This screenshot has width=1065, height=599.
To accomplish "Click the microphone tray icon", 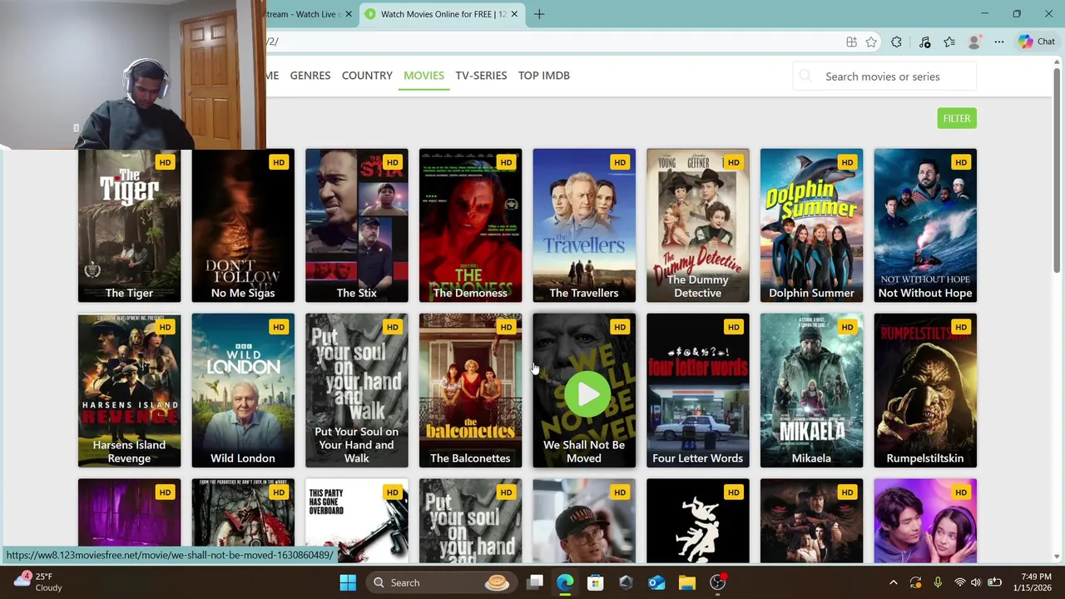I will (x=938, y=582).
